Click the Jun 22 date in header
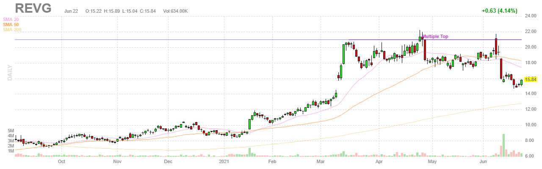This screenshot has height=169, width=542. (71, 11)
